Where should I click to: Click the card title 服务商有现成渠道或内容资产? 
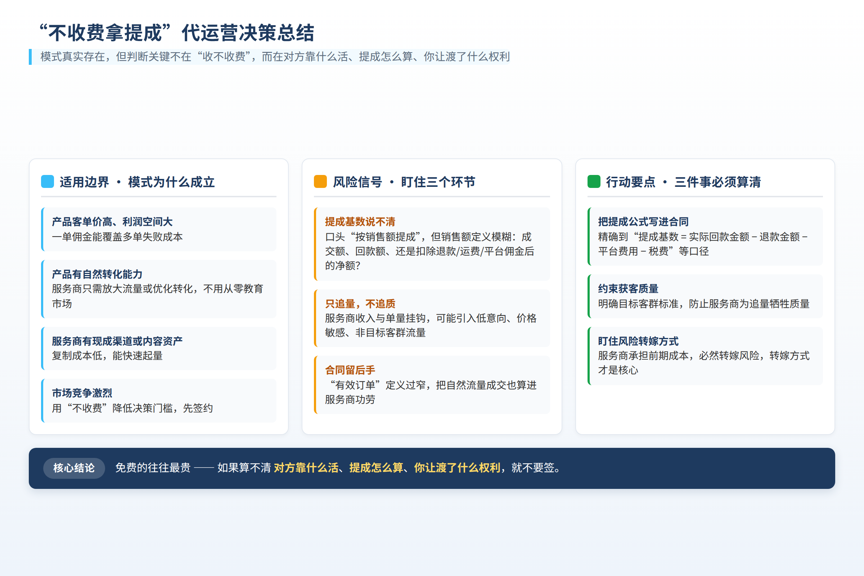(x=117, y=341)
